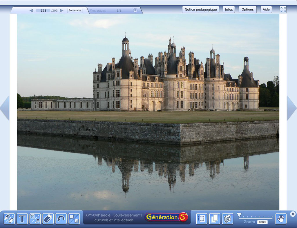Expand the Mes pages panel
297x228 pixels.
(135, 10)
